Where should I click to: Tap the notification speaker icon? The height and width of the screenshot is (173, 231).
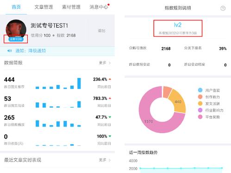pyautogui.click(x=9, y=51)
